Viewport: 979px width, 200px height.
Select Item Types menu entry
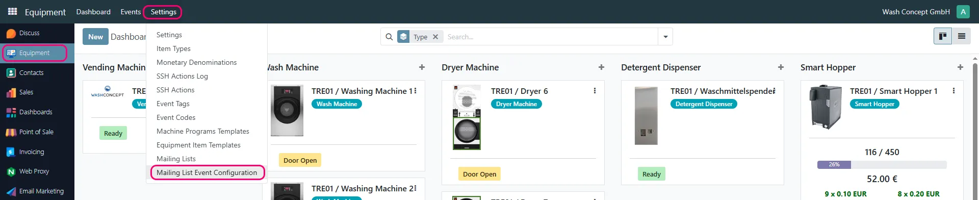point(173,48)
